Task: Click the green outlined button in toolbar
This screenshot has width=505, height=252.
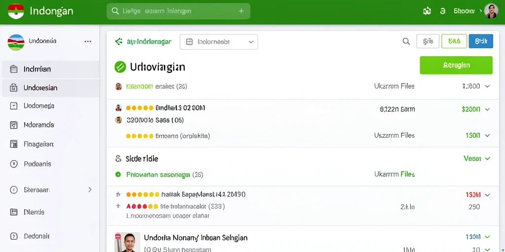Action: 454,41
